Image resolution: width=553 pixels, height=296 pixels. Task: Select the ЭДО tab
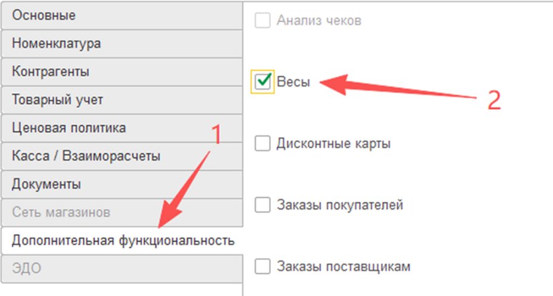[x=122, y=269]
